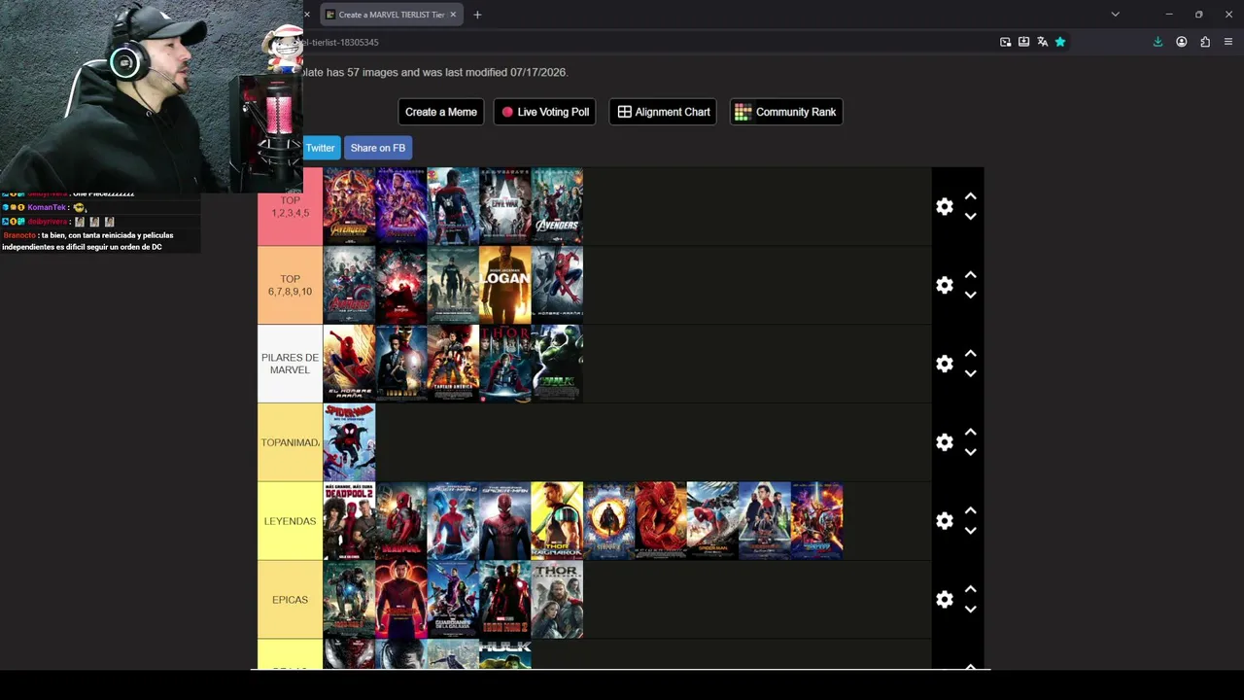Click the TOP 1,2,3,4,5 tier label

click(290, 206)
